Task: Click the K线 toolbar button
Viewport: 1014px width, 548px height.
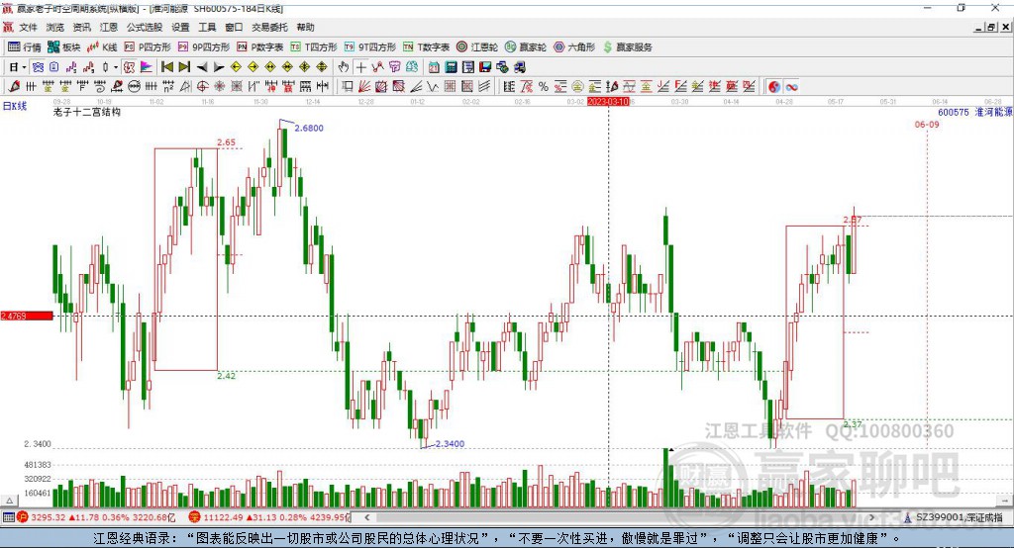Action: [102, 47]
